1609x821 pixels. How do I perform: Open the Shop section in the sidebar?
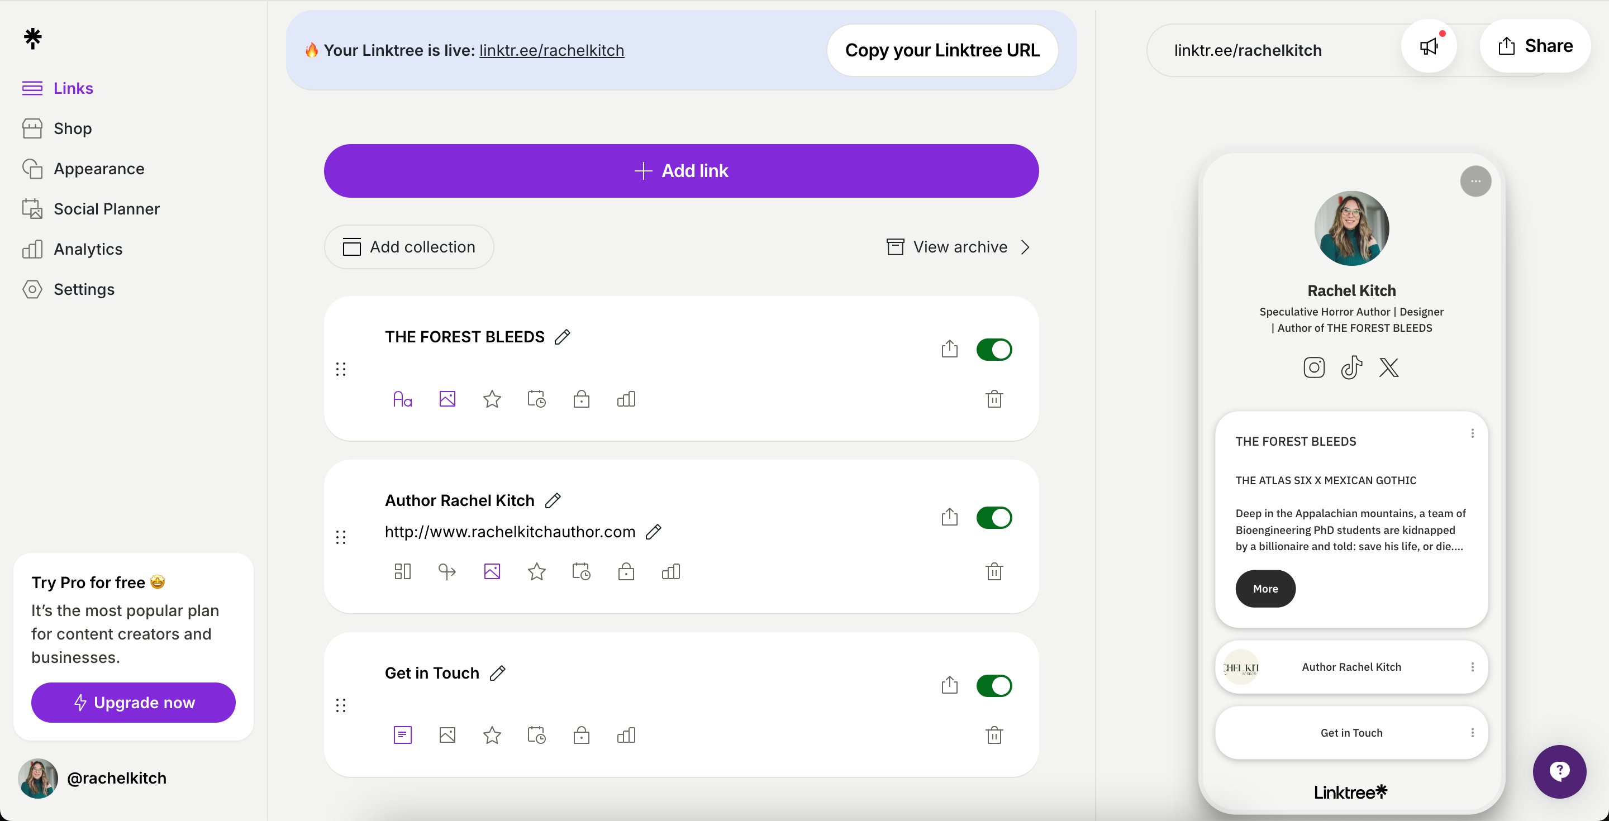[x=57, y=128]
